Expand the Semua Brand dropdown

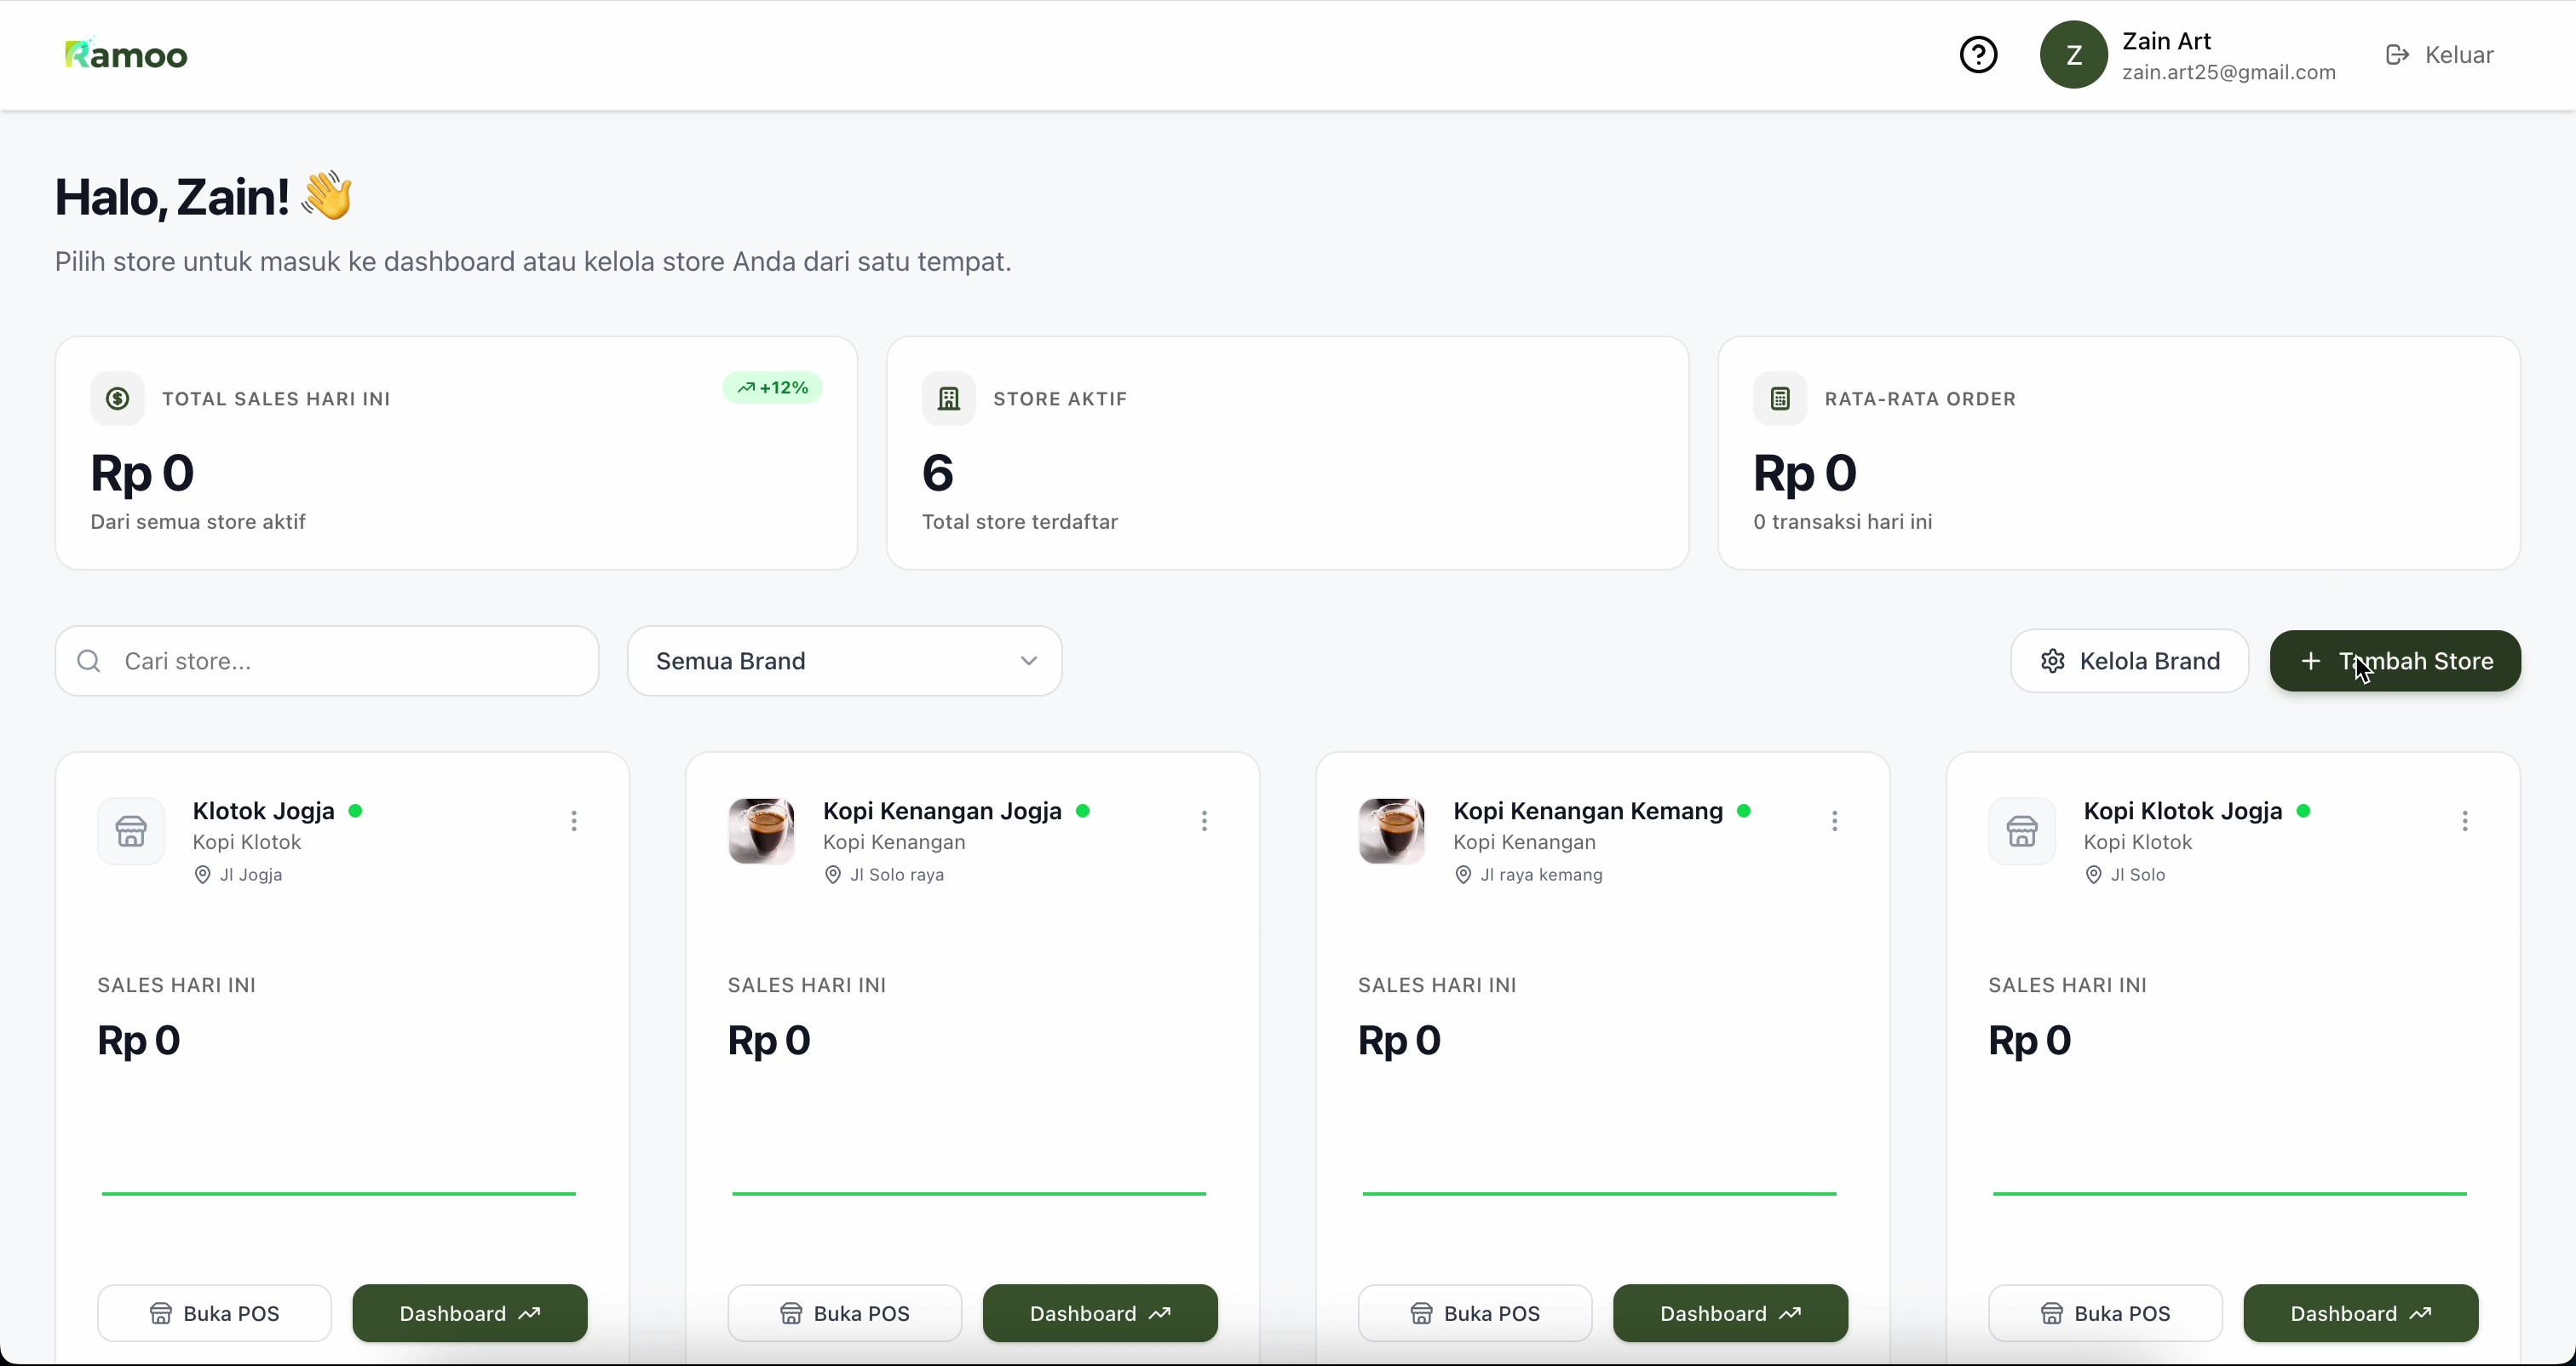[844, 661]
